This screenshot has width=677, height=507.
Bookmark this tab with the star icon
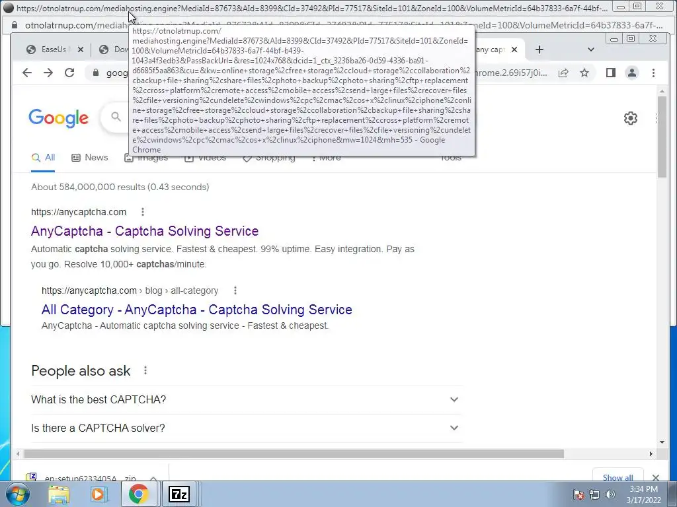pyautogui.click(x=584, y=73)
